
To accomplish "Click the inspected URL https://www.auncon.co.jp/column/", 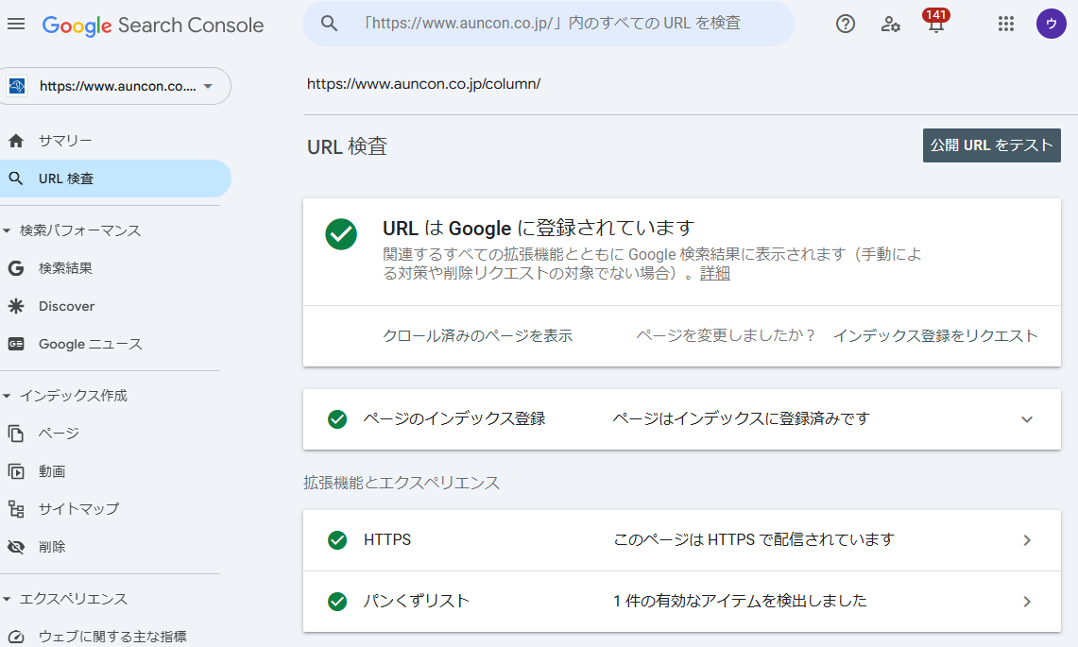I will 423,84.
